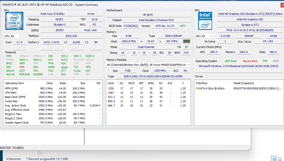Select the D0/D1 stepping value
The height and width of the screenshot is (161, 284).
click(x=60, y=19)
